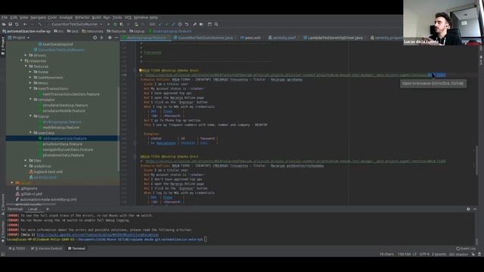Collapse the resources folder

point(21,60)
